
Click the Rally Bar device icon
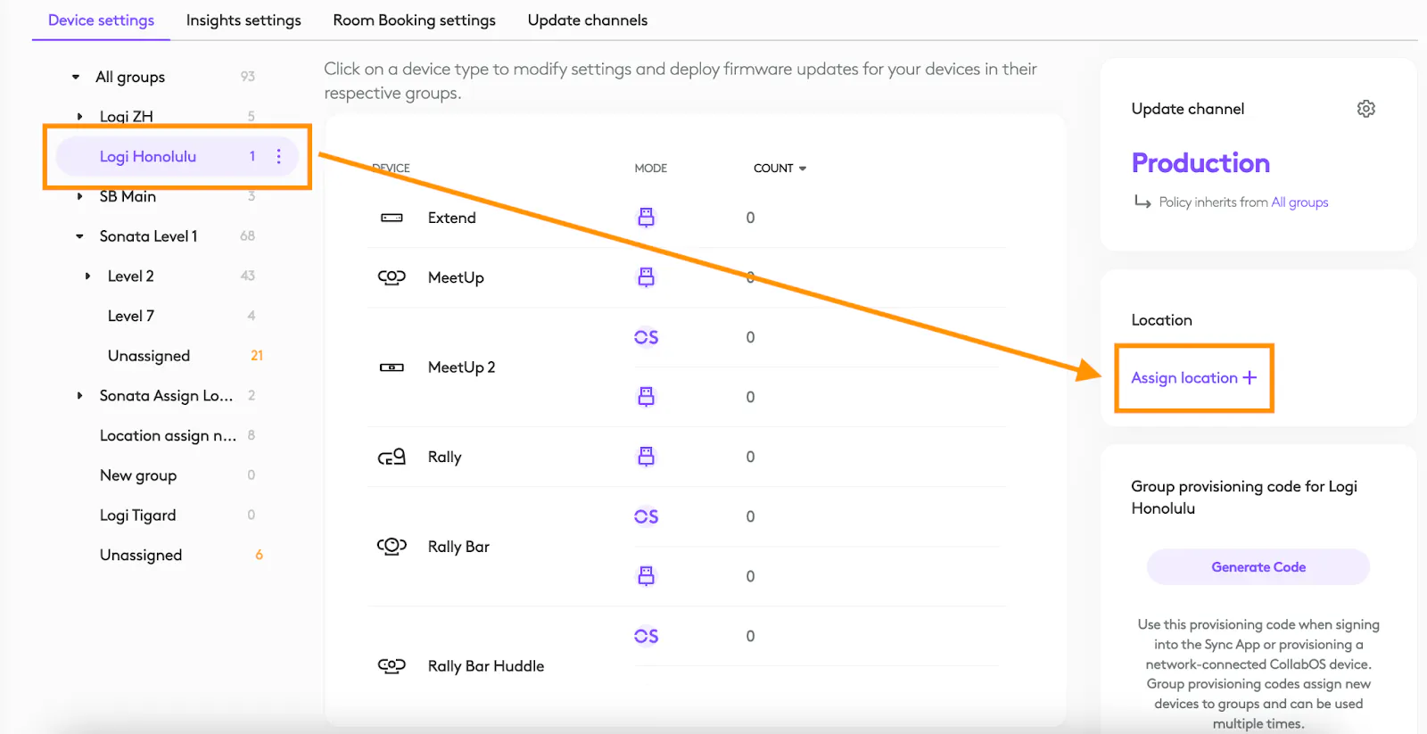pos(392,546)
